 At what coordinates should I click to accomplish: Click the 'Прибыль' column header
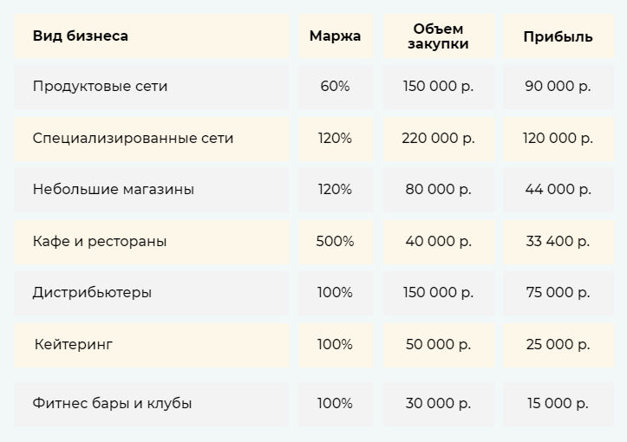pos(558,36)
